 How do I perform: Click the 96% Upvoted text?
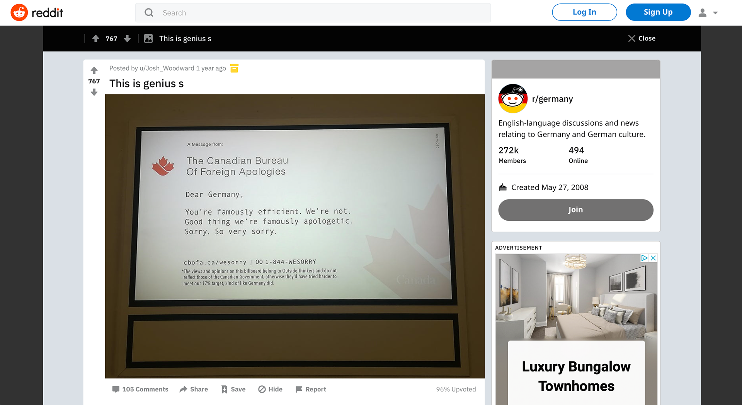tap(456, 389)
